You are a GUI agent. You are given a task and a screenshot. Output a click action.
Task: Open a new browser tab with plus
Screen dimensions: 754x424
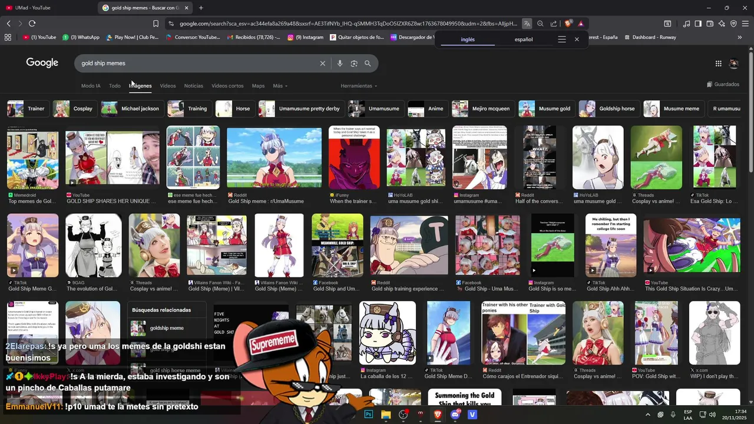pos(201,8)
